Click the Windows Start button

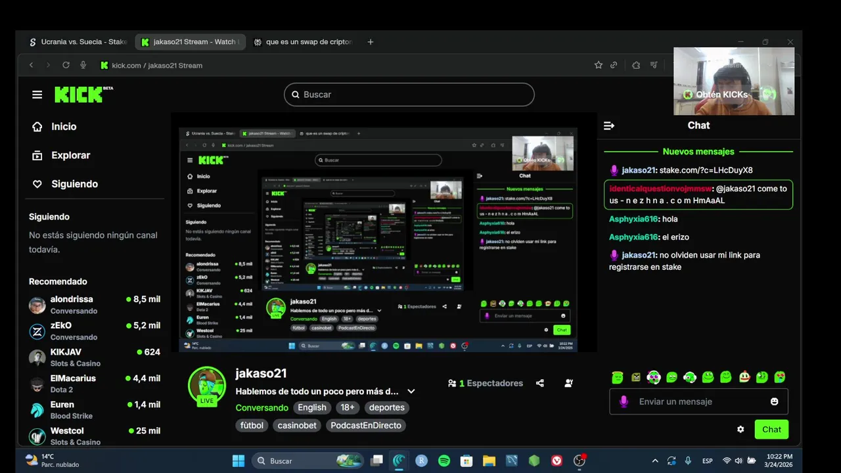239,461
